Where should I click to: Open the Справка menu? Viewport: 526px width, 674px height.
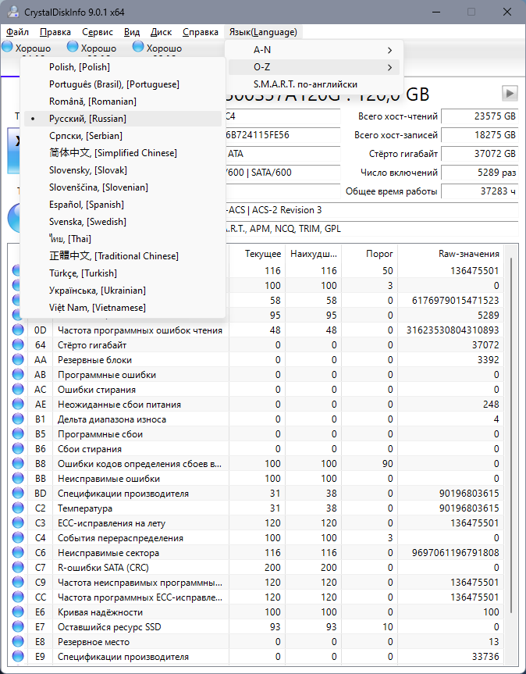201,32
